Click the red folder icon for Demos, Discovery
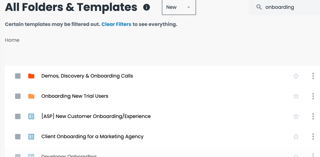Viewport: 320px width, 157px height. coord(31,76)
